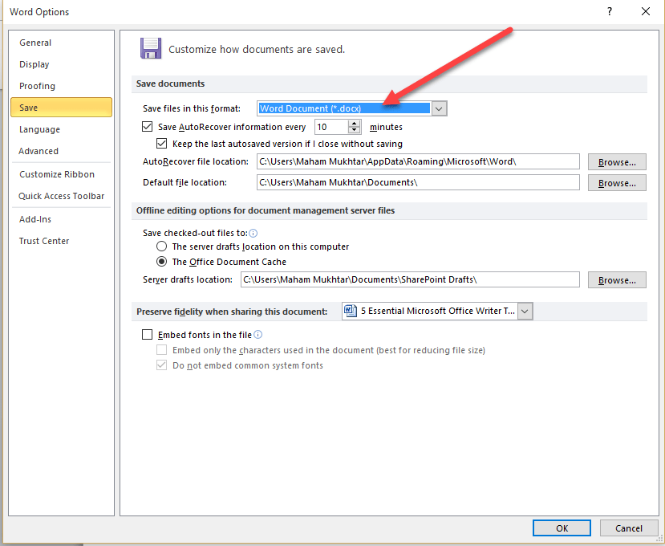The height and width of the screenshot is (546, 665).
Task: Open the Trust Center category
Action: (44, 241)
